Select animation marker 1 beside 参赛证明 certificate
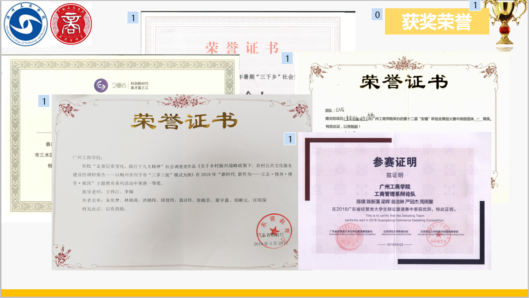 289,139
